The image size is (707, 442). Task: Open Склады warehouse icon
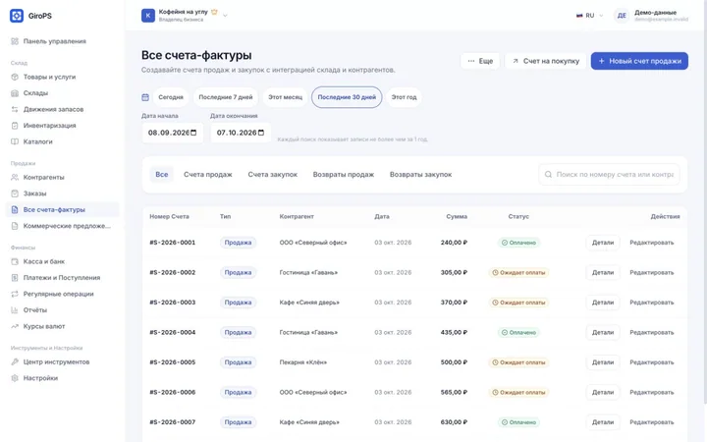[x=15, y=93]
